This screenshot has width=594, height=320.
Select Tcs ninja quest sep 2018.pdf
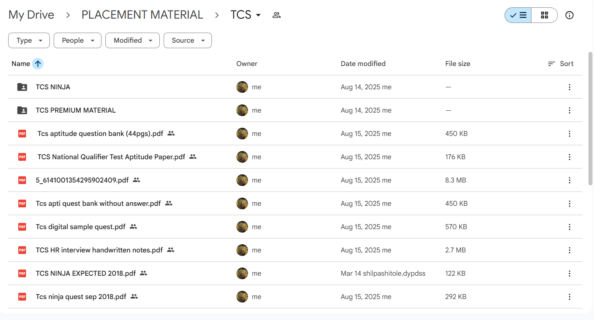(x=81, y=297)
